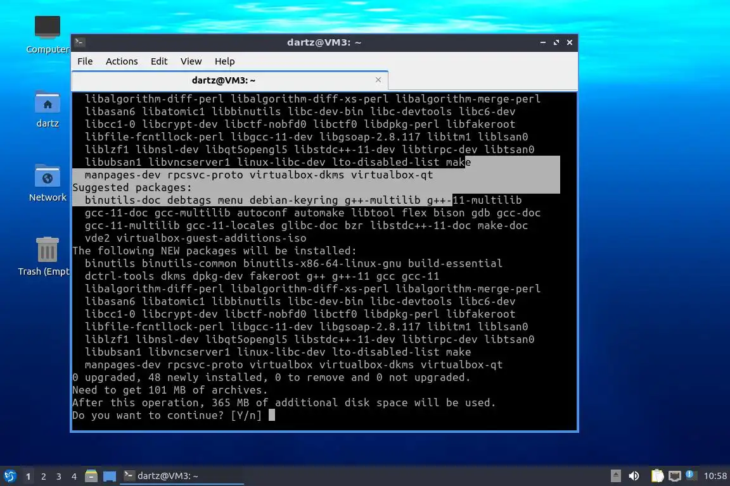This screenshot has width=730, height=486.
Task: Launch file manager from the taskbar
Action: [91, 476]
